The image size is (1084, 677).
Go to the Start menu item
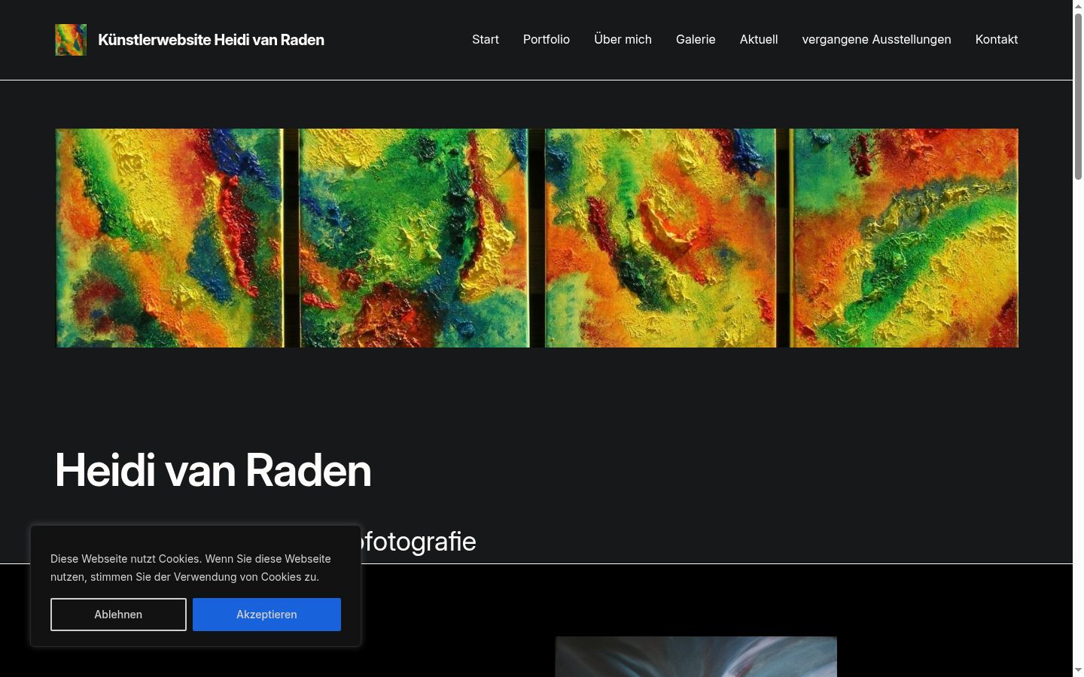[x=486, y=39]
